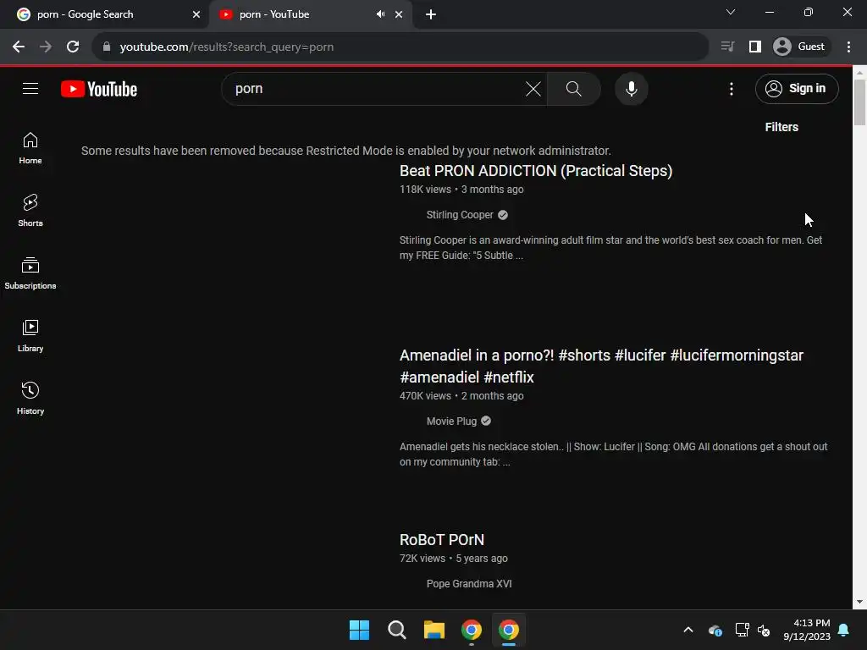The width and height of the screenshot is (867, 650).
Task: Open Windows taskbar search
Action: click(396, 630)
